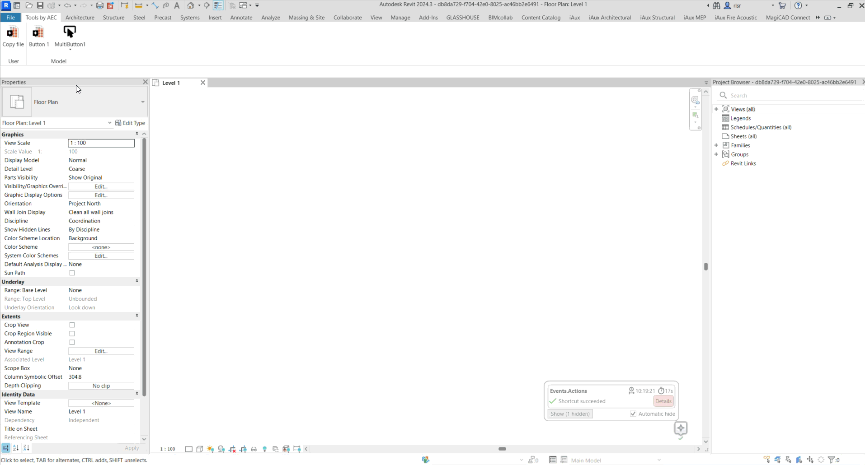Click the Reveal Hidden Elements lightbulb
The width and height of the screenshot is (865, 465).
(x=265, y=448)
